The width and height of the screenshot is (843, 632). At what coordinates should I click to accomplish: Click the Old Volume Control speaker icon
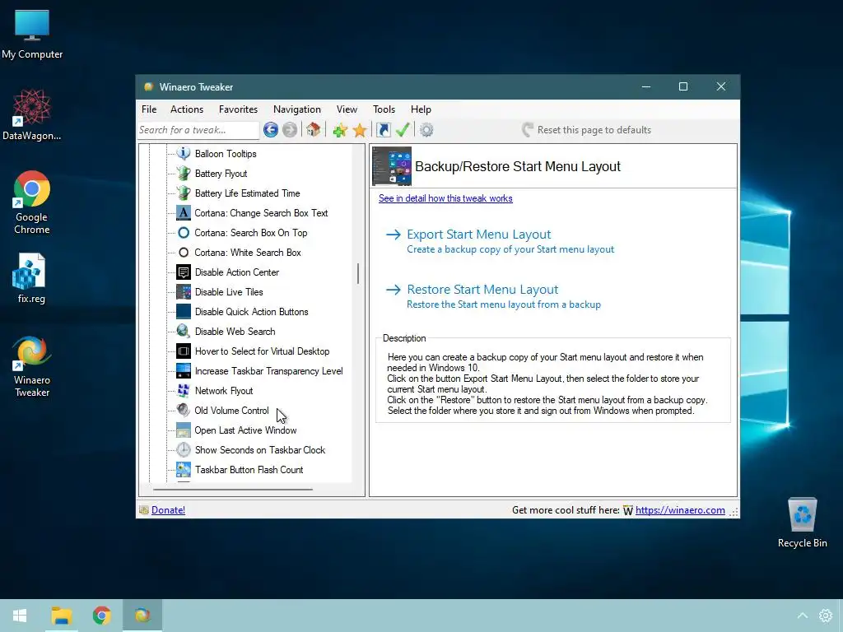pos(184,410)
